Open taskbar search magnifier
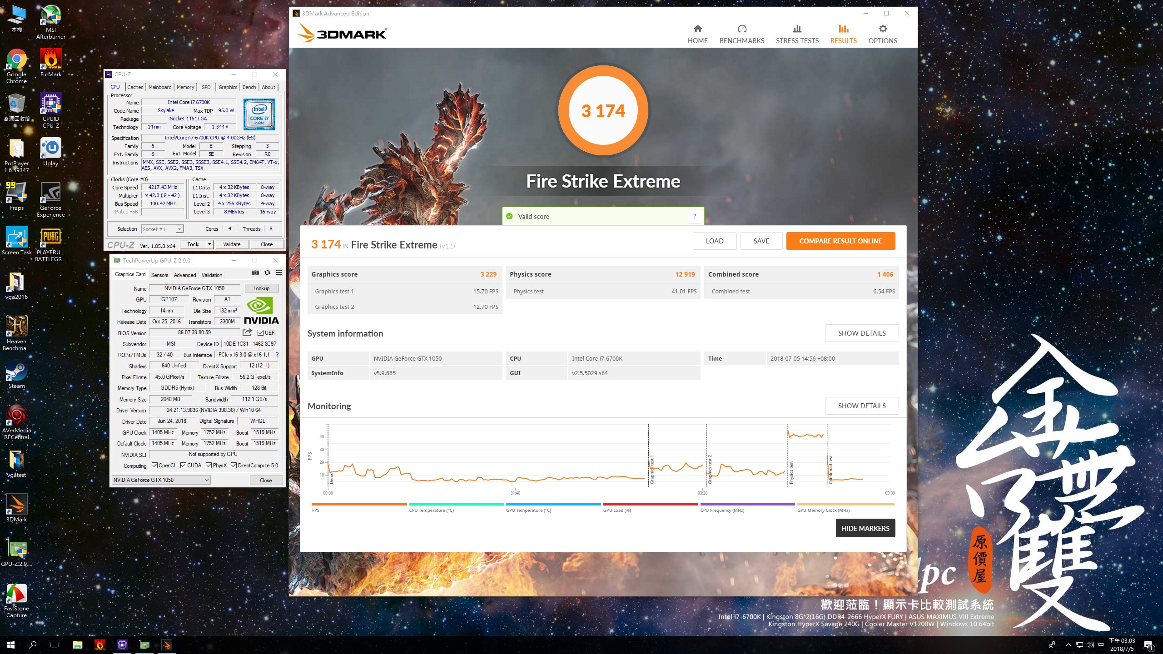 pos(33,644)
